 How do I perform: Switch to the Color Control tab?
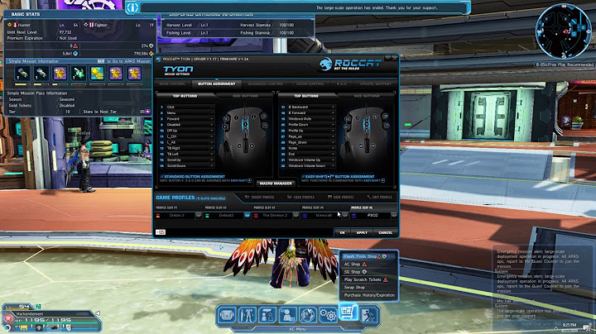[x=310, y=83]
